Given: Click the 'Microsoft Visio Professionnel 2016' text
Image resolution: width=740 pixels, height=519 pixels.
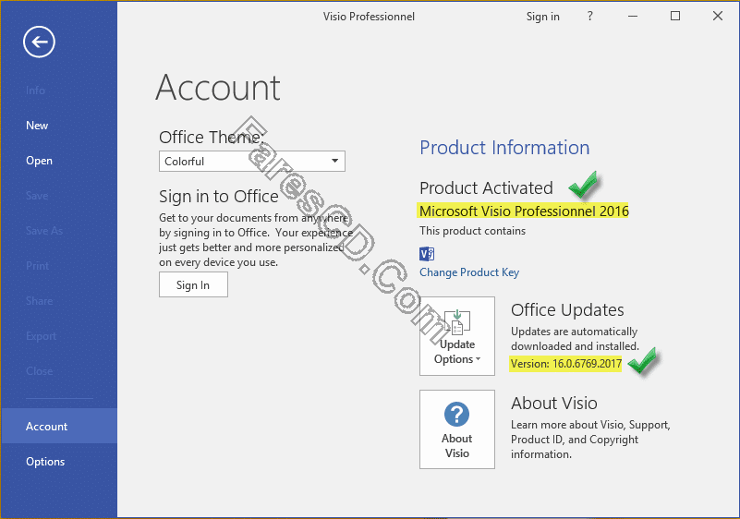Looking at the screenshot, I should tap(524, 211).
